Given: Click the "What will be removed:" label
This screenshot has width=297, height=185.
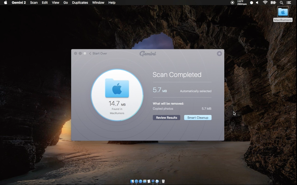Looking at the screenshot, I should coord(168,103).
